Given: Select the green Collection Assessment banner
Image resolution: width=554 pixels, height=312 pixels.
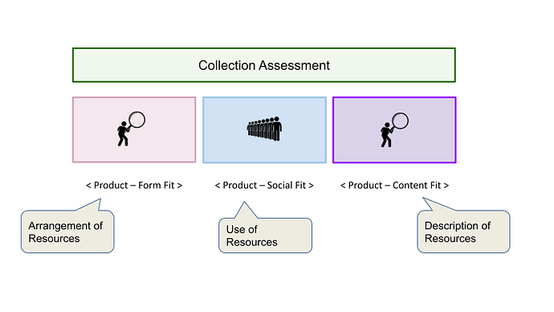Looking at the screenshot, I should [264, 65].
